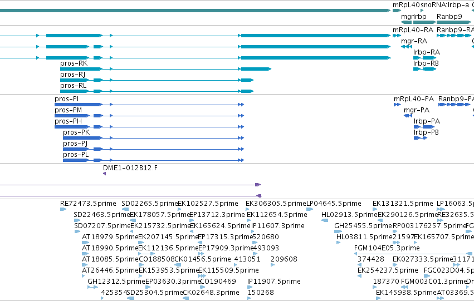Select the SD22463.5prime EST label

coord(101,215)
